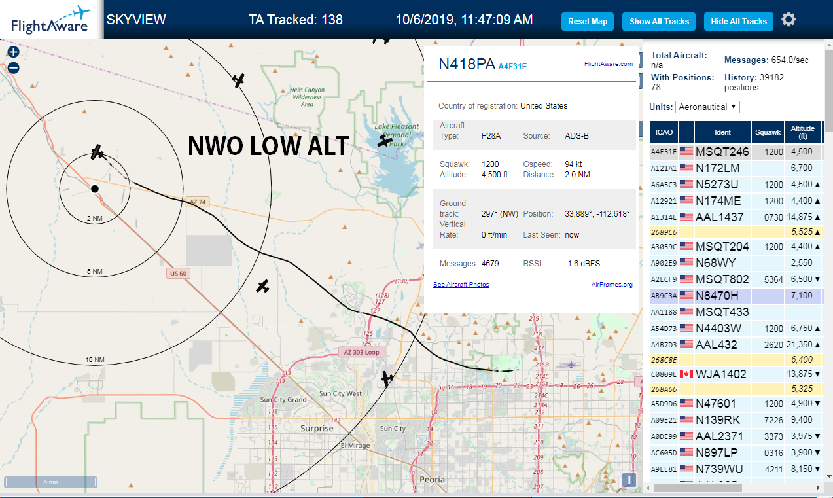Select the AAL2371 aircraft row
This screenshot has width=833, height=498.
[x=736, y=436]
